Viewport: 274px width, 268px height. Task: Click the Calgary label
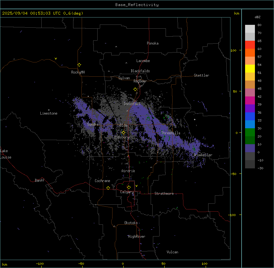[127, 192]
